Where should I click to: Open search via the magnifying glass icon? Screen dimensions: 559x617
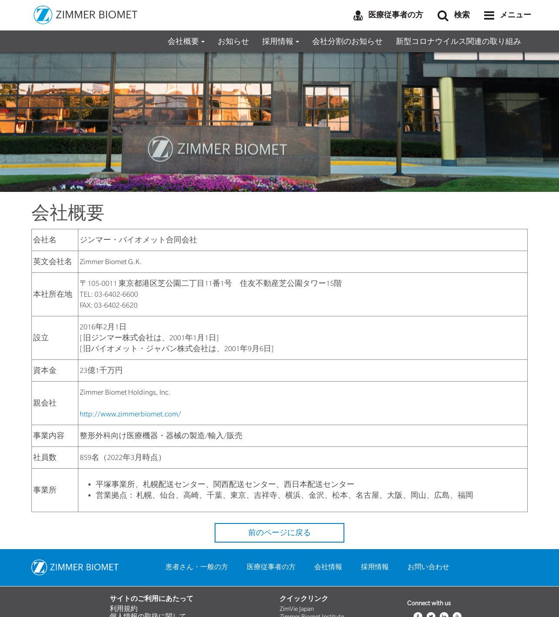[443, 16]
